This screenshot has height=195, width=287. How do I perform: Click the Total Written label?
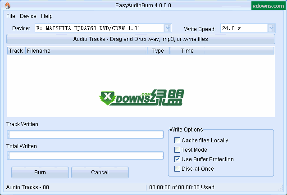click(22, 146)
